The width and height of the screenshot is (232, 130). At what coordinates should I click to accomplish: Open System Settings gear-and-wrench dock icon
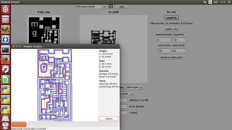click(x=5, y=69)
